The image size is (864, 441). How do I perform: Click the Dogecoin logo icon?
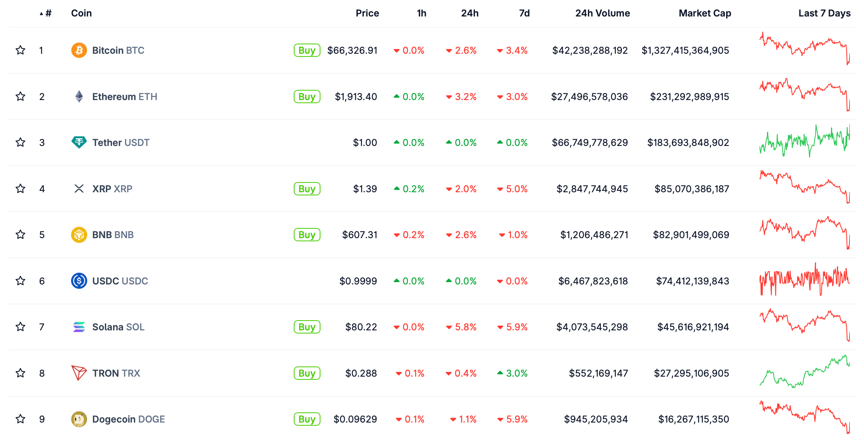(x=79, y=419)
